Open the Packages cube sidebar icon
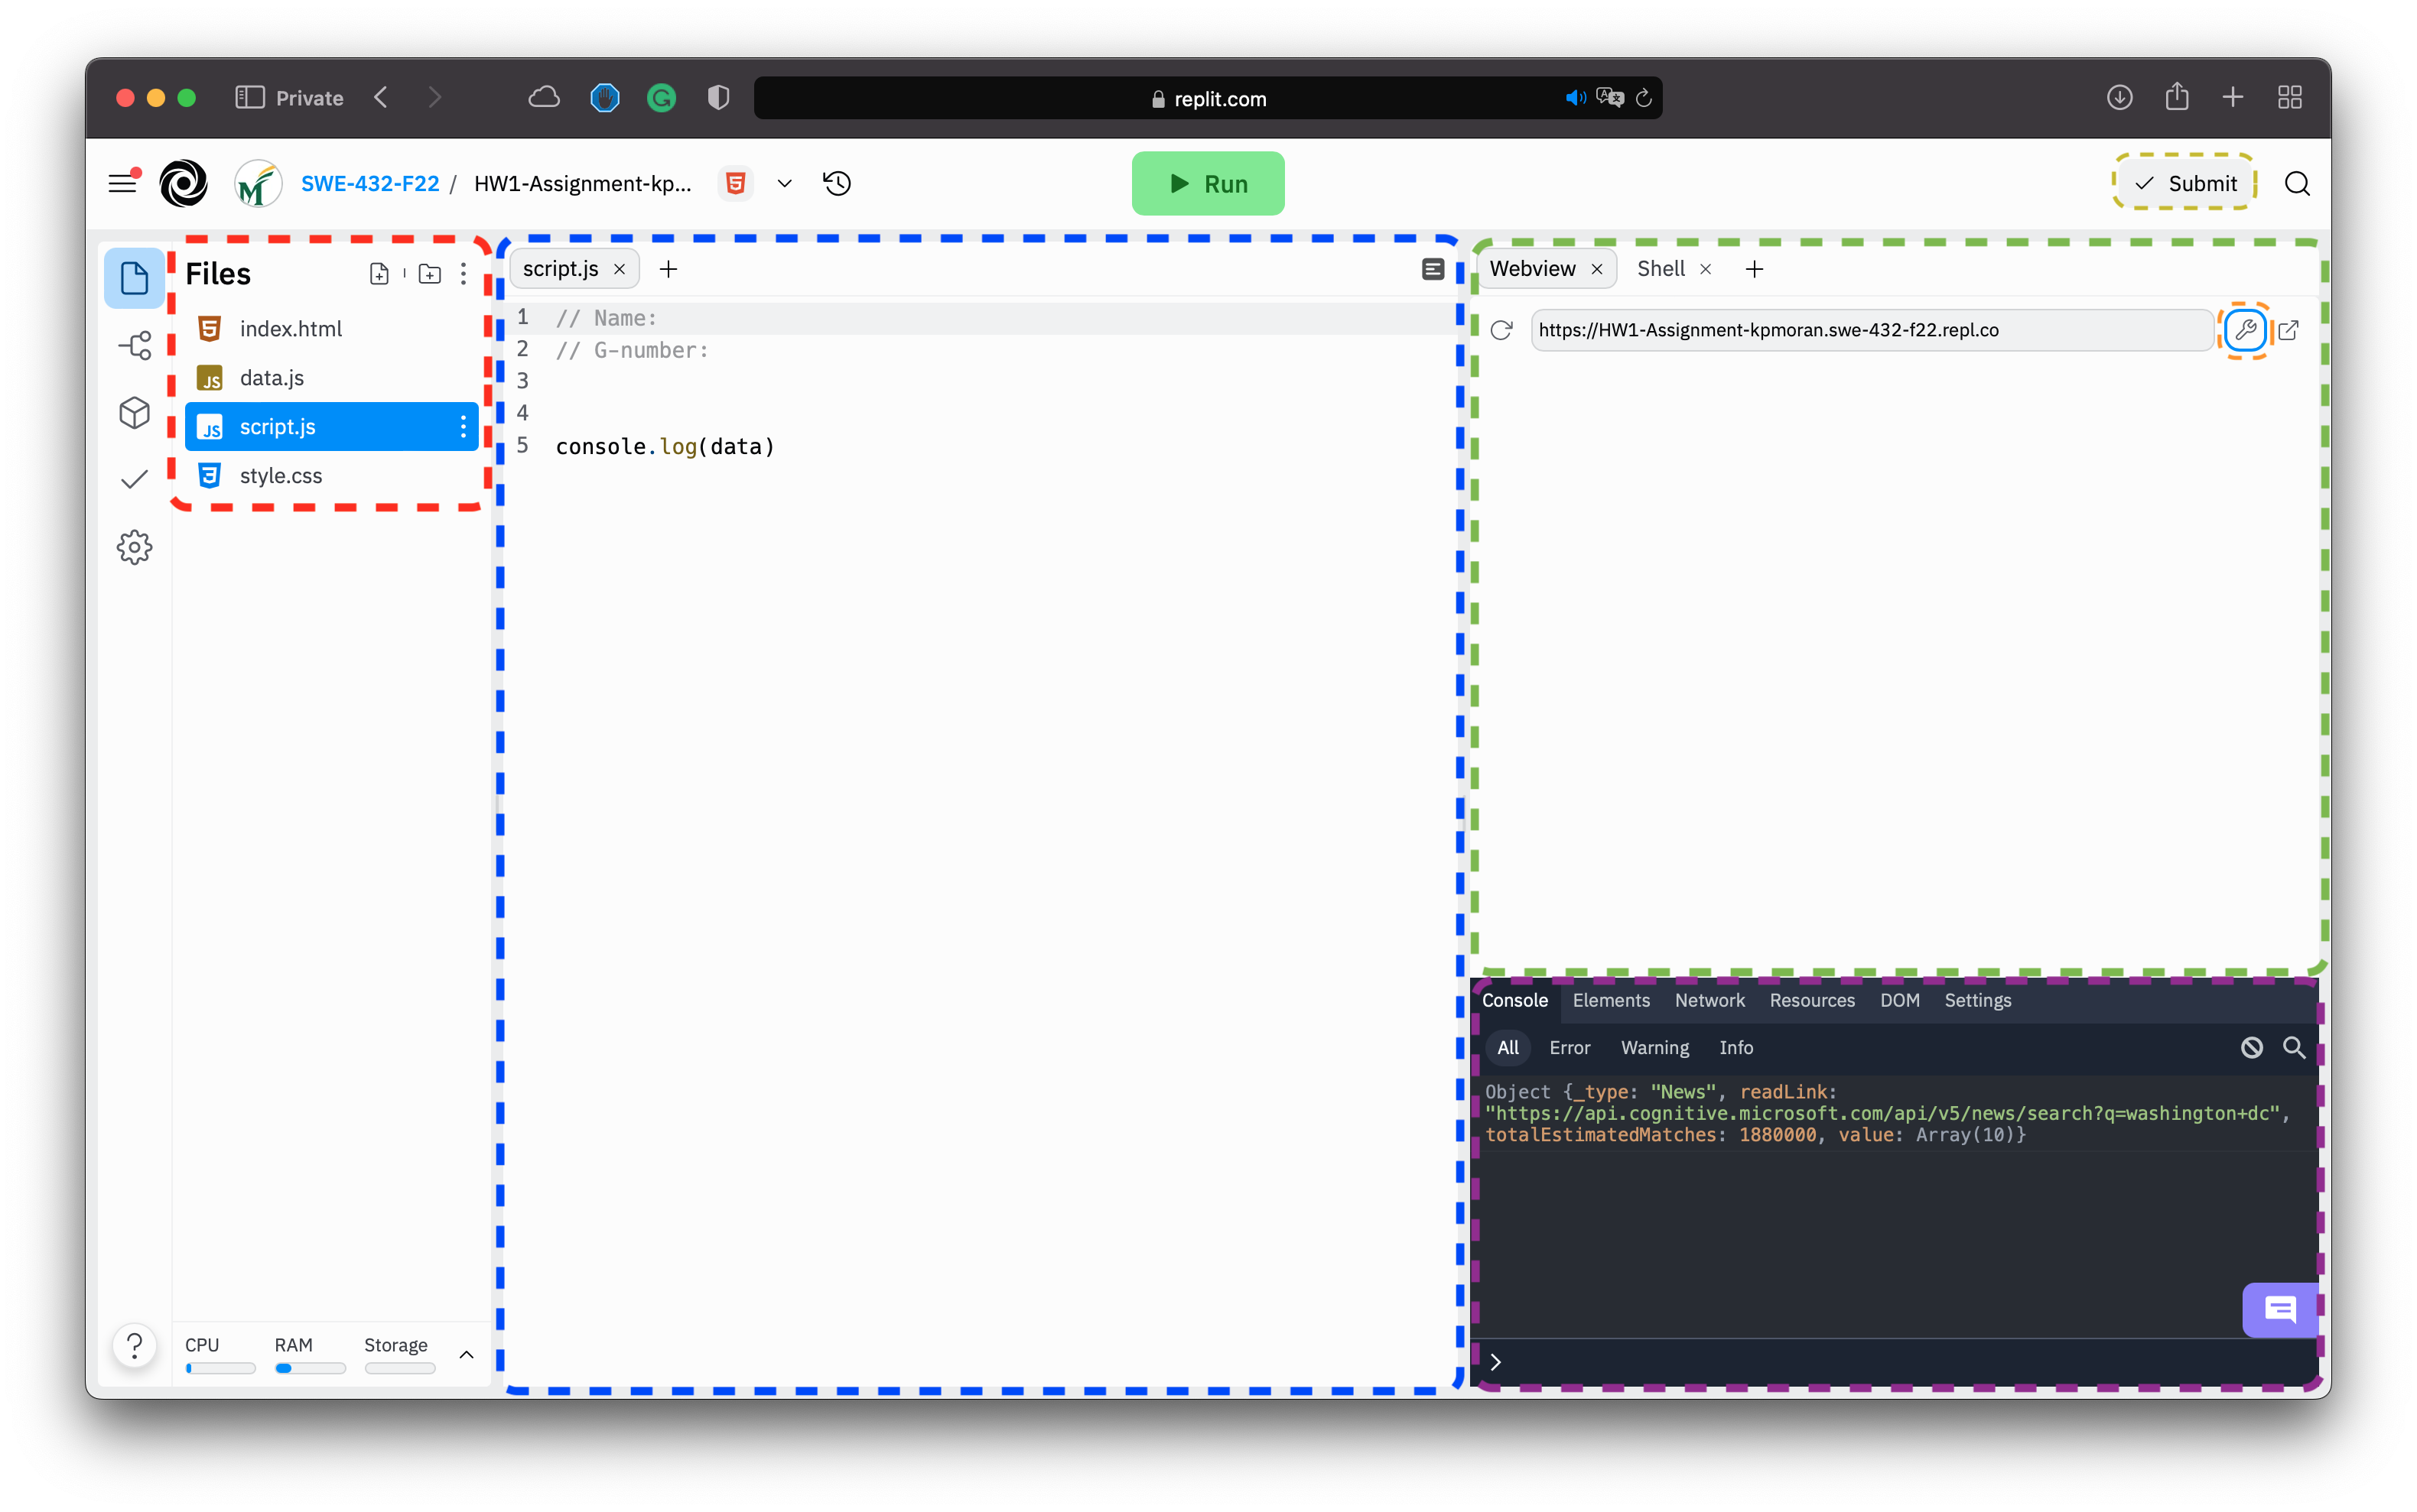 pyautogui.click(x=134, y=412)
